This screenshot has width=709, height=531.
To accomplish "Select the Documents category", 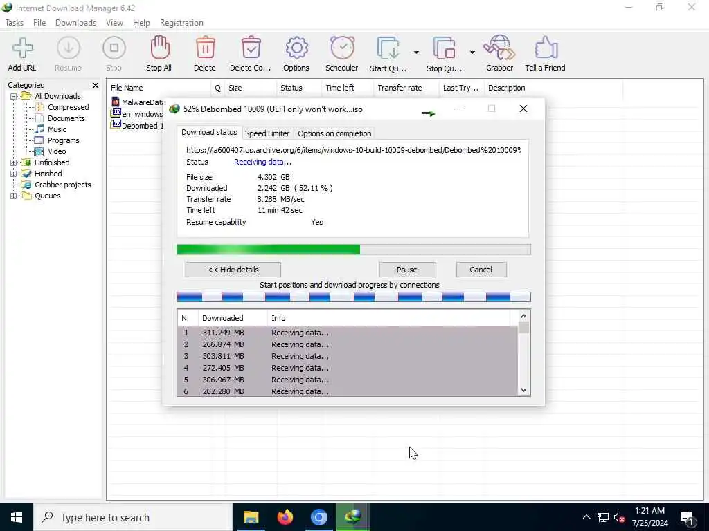I will pos(66,118).
